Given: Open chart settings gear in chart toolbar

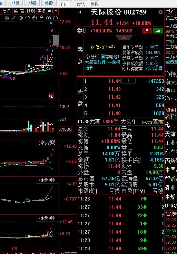Looking at the screenshot, I should pyautogui.click(x=7, y=18).
